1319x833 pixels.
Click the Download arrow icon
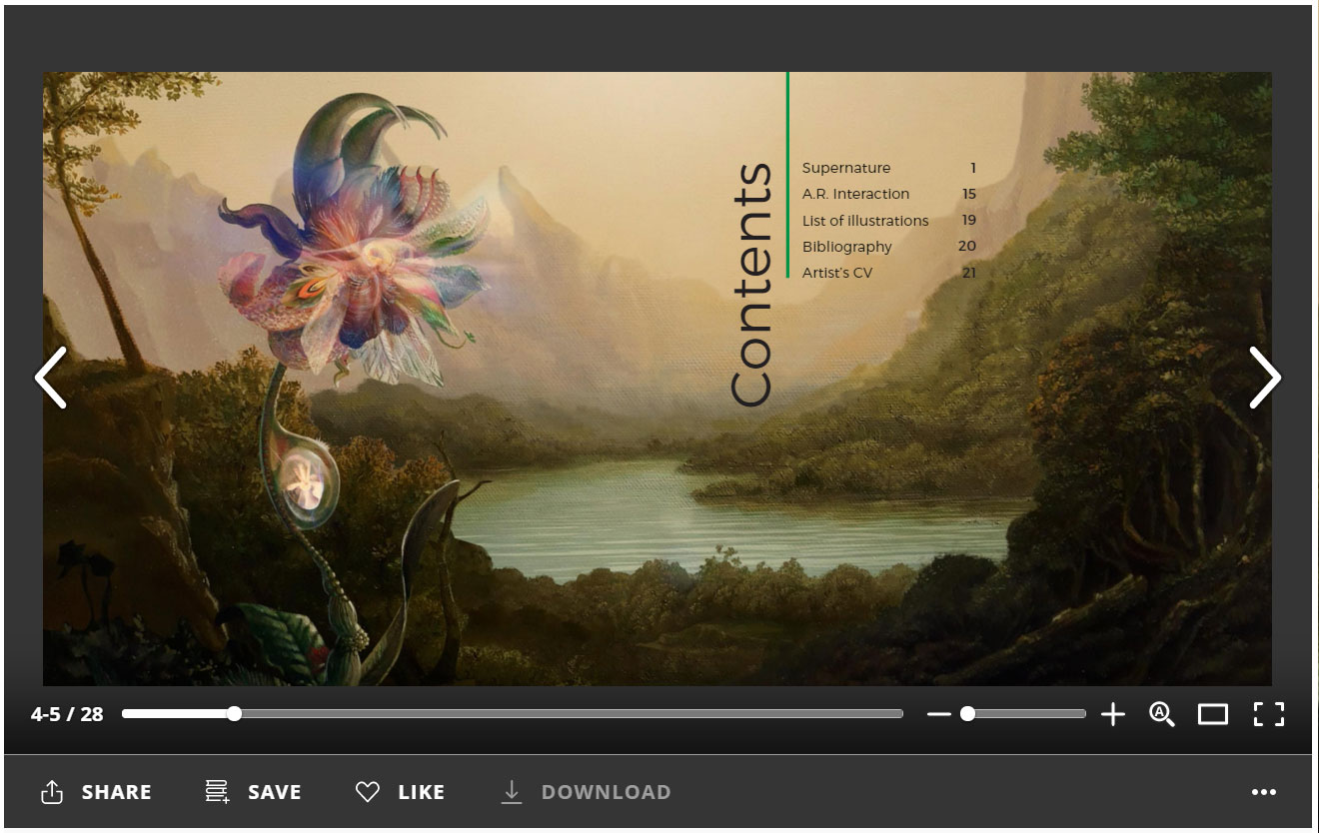(x=512, y=790)
